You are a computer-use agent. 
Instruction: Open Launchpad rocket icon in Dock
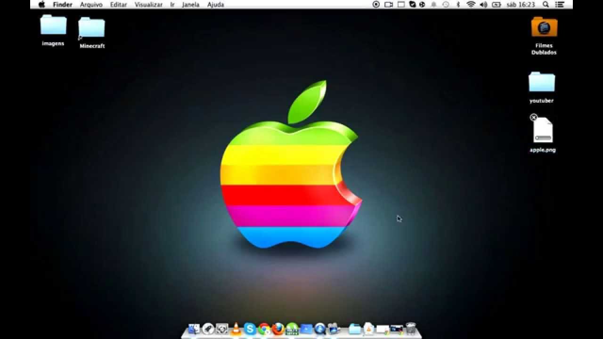pyautogui.click(x=208, y=329)
